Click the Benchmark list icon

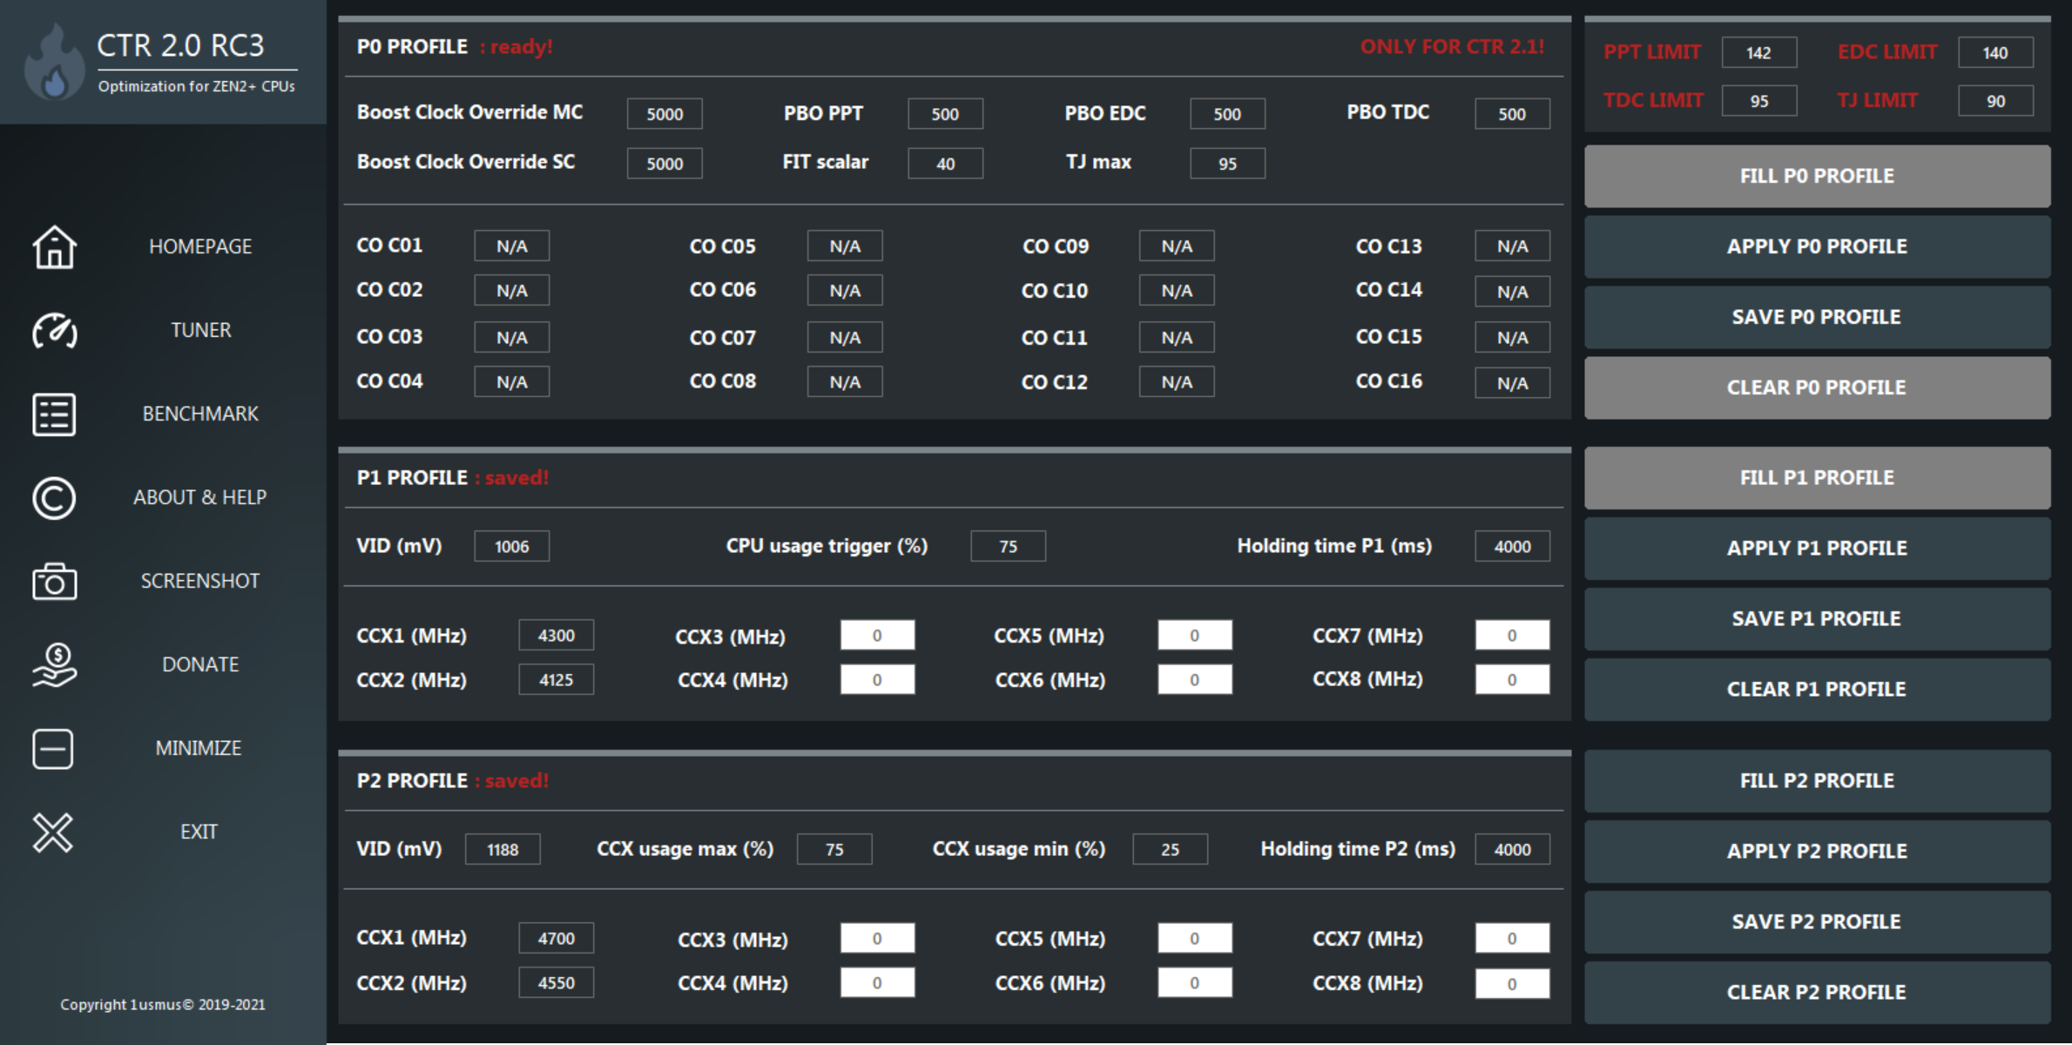coord(54,415)
